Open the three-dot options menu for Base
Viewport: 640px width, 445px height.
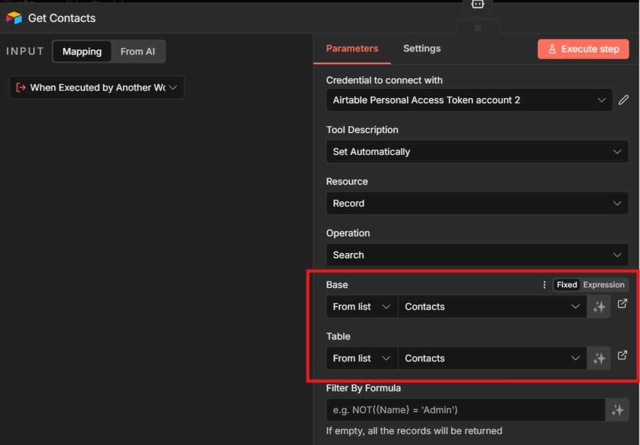[544, 285]
